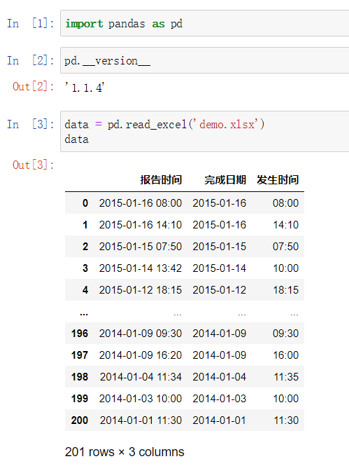Click the 2015-01-14 13:42 cell

(141, 268)
